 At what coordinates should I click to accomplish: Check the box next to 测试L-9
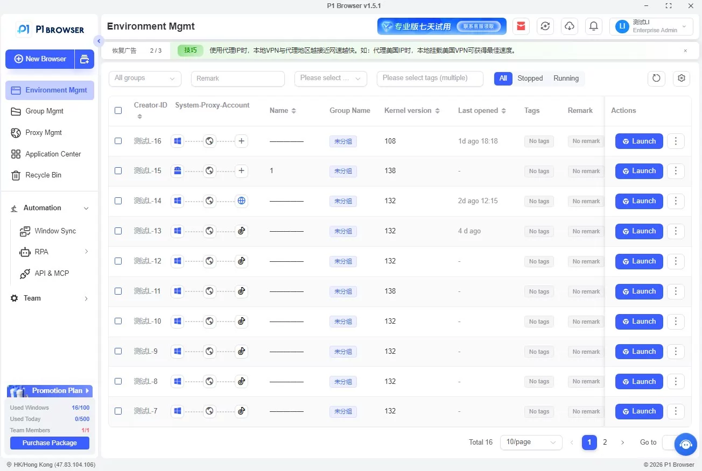(118, 351)
